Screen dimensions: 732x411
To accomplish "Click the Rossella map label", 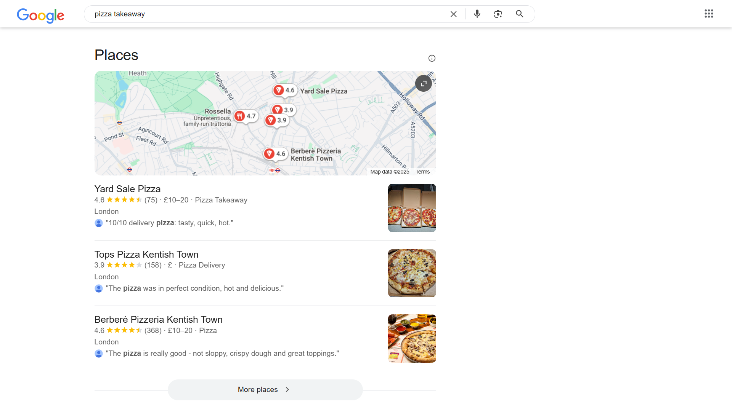I will tap(218, 111).
